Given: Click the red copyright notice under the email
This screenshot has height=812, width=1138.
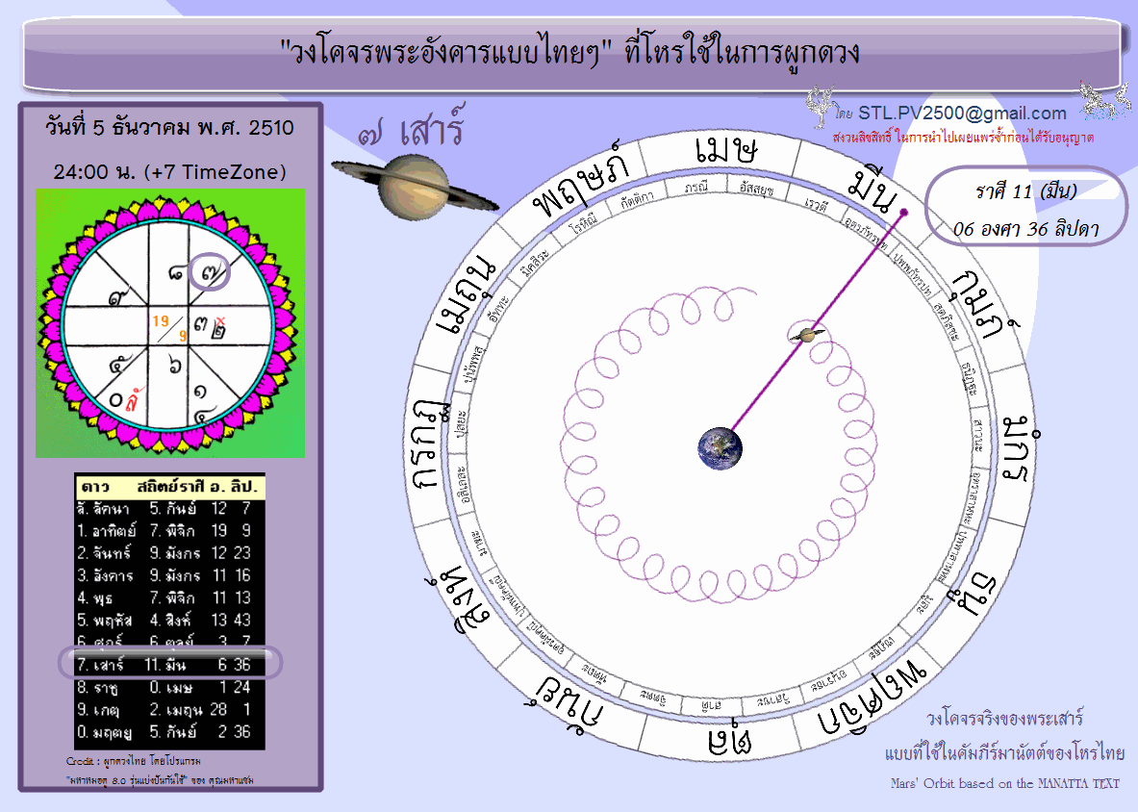Looking at the screenshot, I should pos(963,138).
